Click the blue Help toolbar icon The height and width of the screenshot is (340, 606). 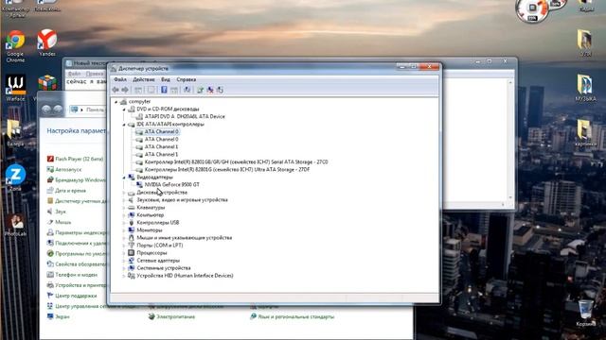coord(164,90)
